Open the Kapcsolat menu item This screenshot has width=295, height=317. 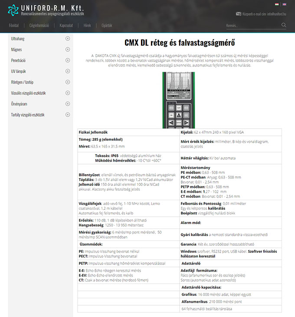click(x=66, y=26)
